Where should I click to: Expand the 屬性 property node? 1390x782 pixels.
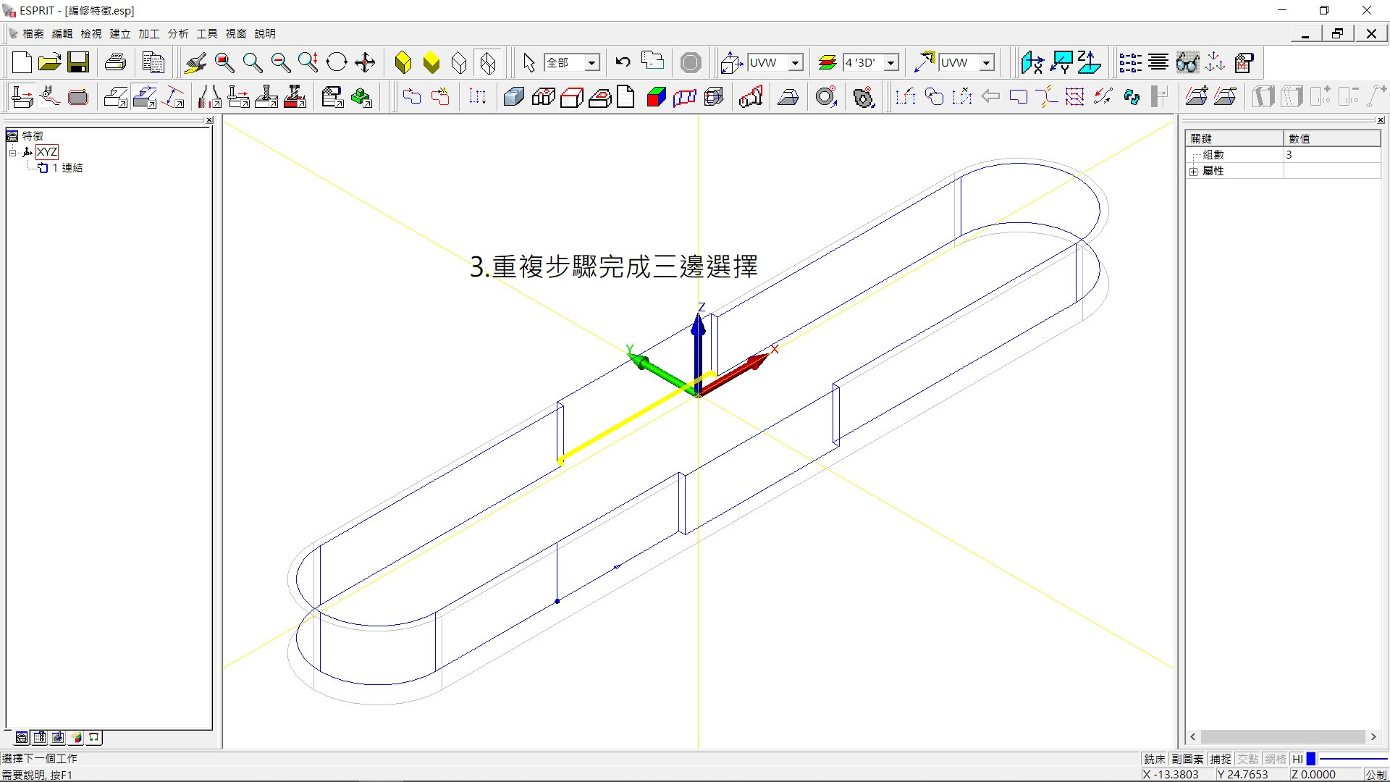[x=1194, y=172]
